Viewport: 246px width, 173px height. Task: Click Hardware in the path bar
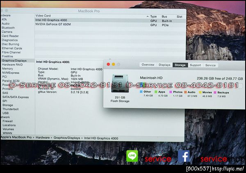pos(43,138)
